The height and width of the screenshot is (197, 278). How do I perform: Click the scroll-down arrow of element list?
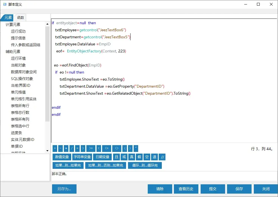tap(47, 151)
